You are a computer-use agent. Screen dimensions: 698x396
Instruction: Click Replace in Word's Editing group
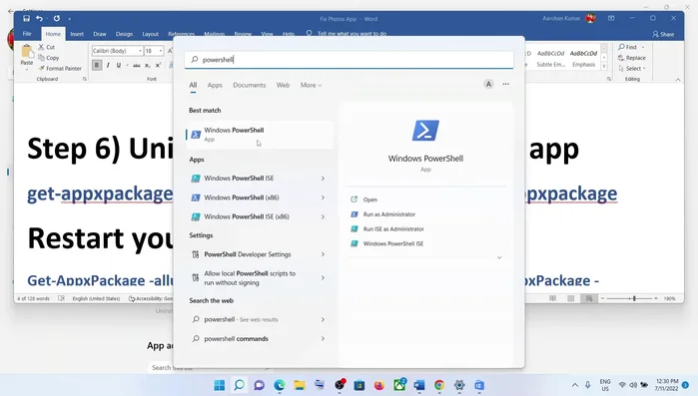632,58
